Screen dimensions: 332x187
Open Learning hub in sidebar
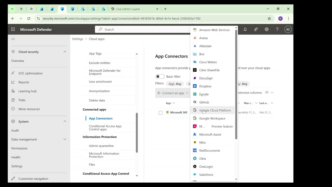pos(27,91)
